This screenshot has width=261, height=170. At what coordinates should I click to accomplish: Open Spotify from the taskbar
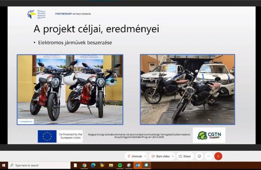click(120, 165)
